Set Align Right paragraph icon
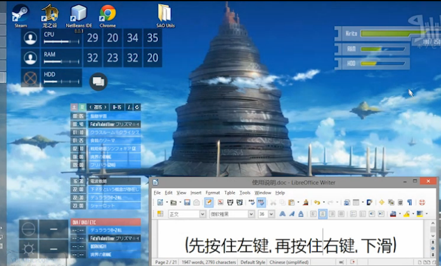 (332, 214)
